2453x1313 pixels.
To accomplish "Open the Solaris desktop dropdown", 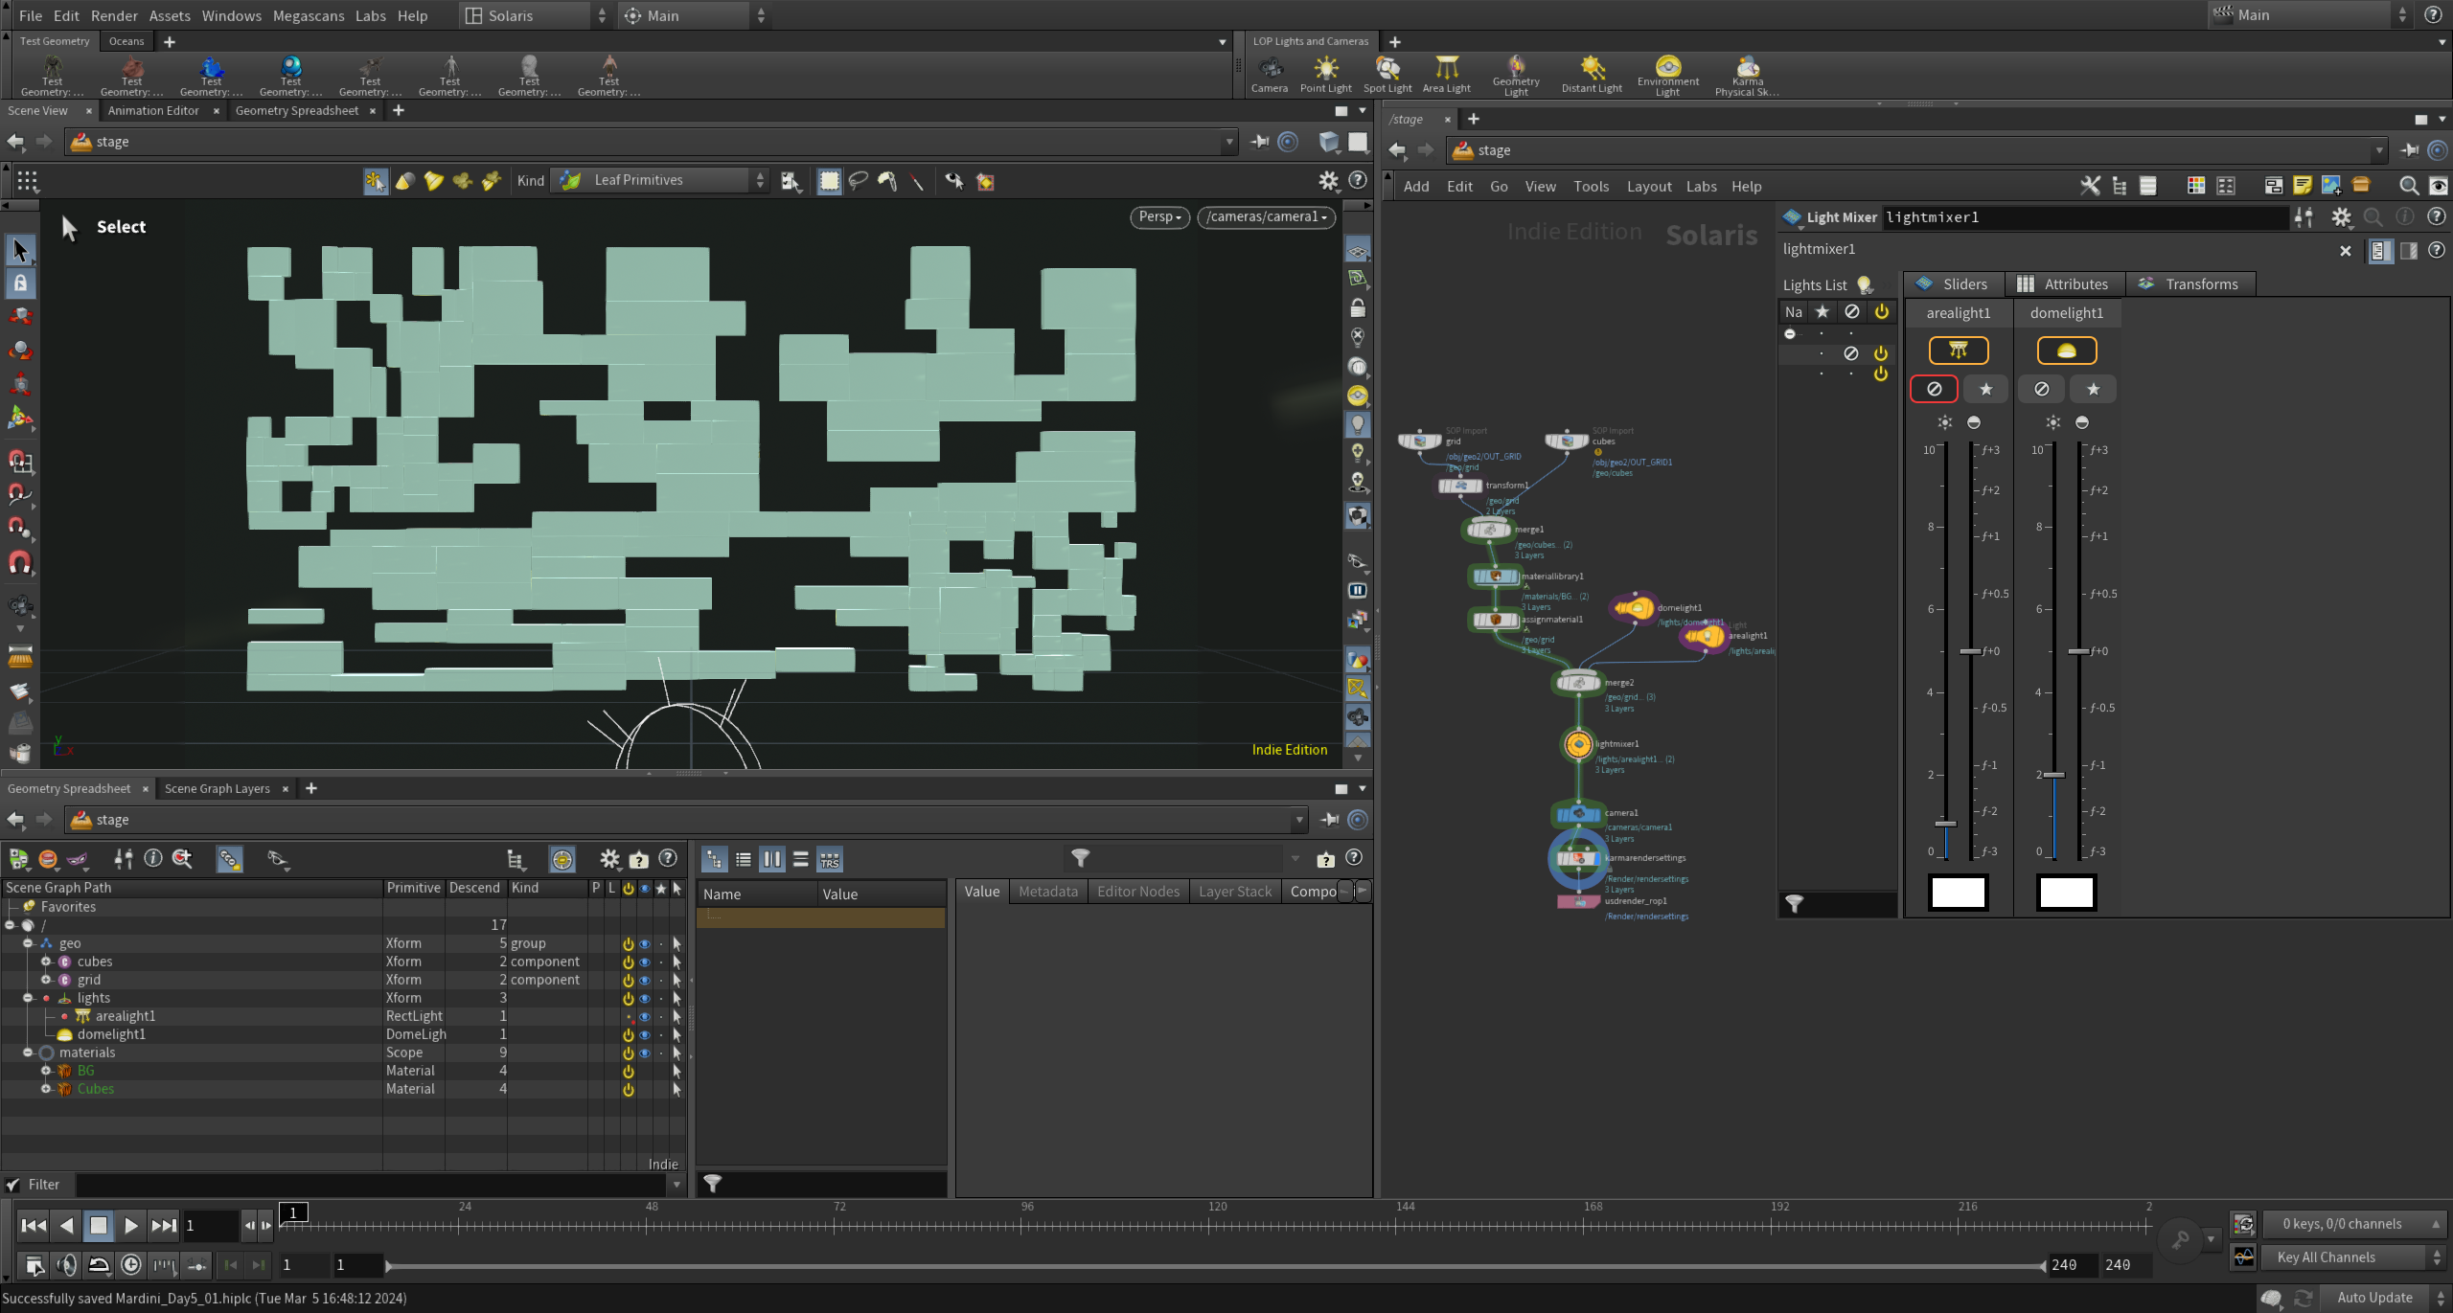I will [536, 15].
